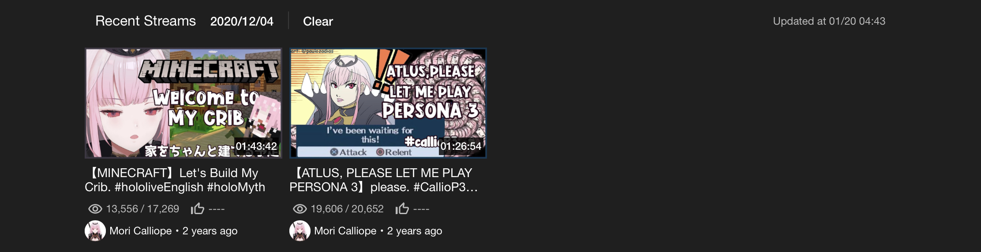Open the Let's Build My Crib title link

(176, 180)
